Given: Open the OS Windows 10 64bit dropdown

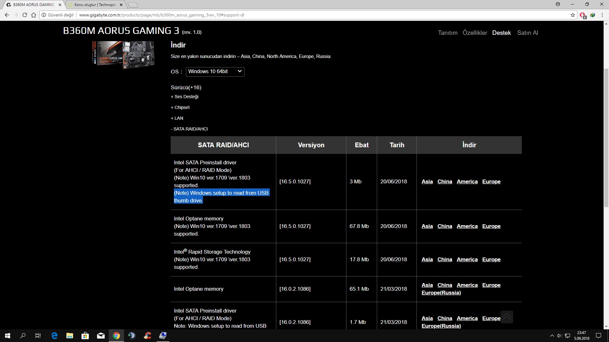Looking at the screenshot, I should 215,72.
